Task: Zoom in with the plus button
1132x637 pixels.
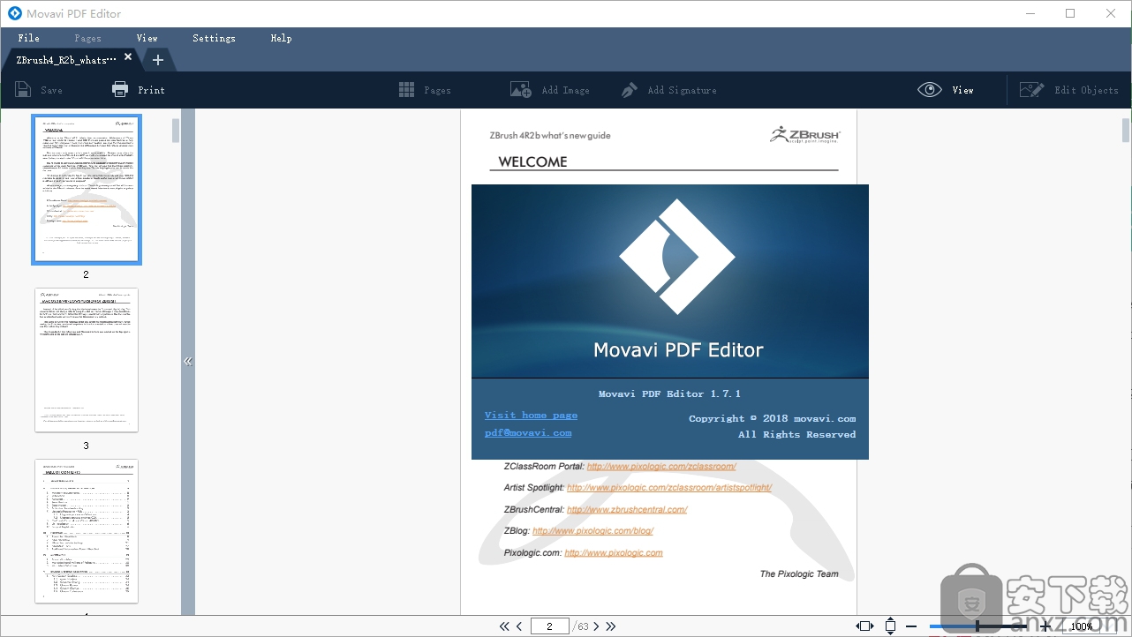Action: [1046, 626]
